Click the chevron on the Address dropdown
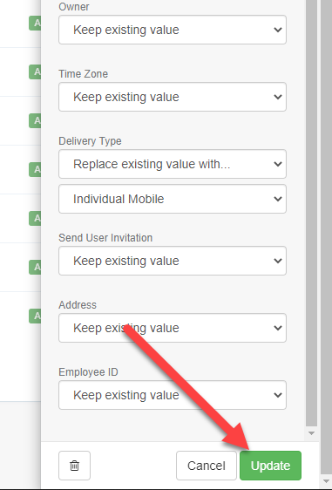The height and width of the screenshot is (490, 332). (278, 328)
